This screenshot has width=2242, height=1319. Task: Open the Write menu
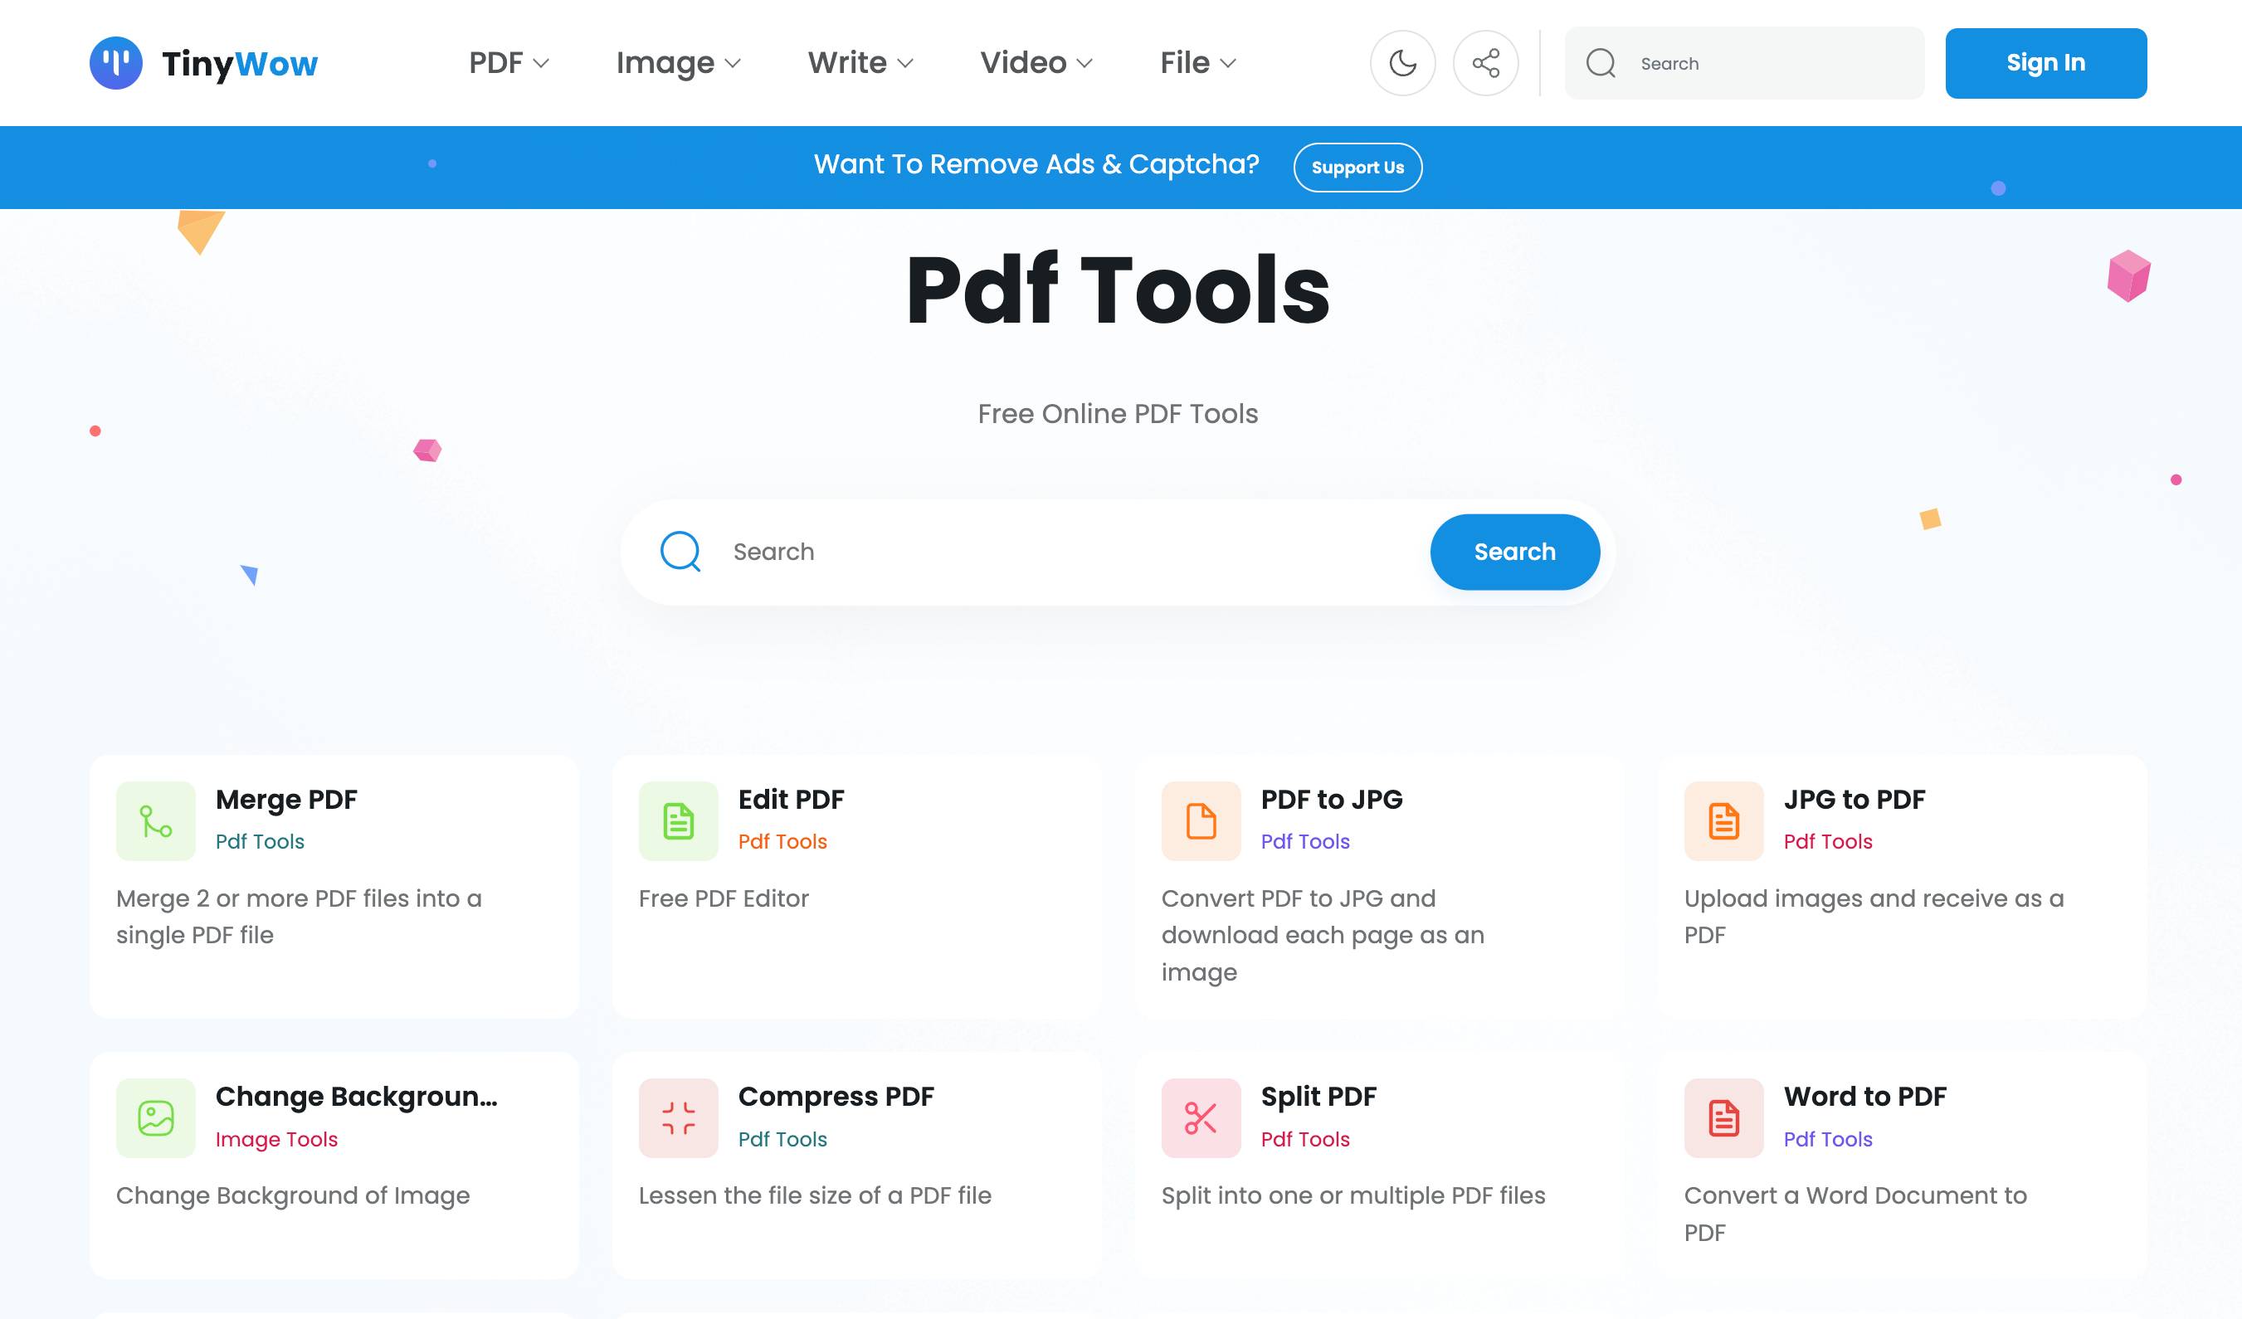point(860,63)
